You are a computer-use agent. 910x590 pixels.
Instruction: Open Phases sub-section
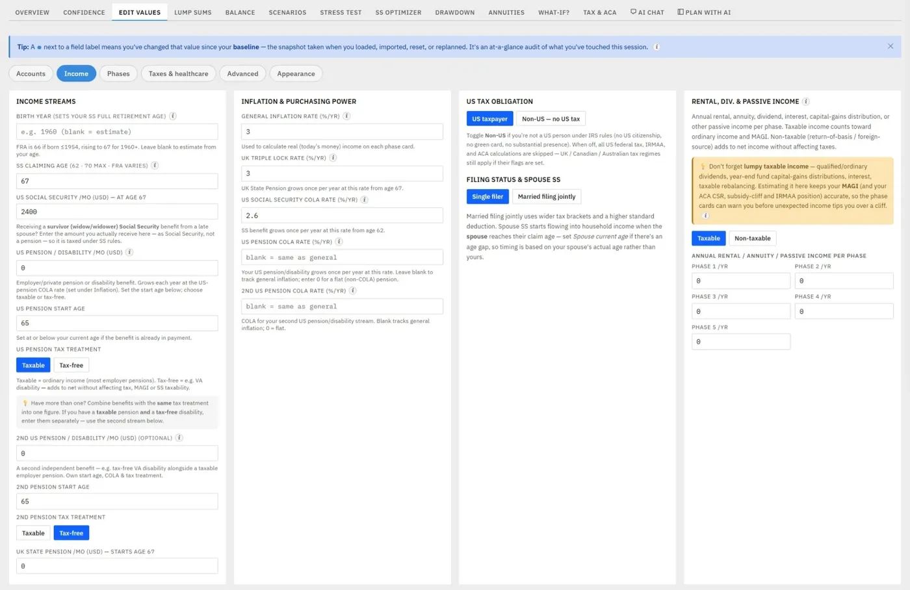pos(118,73)
